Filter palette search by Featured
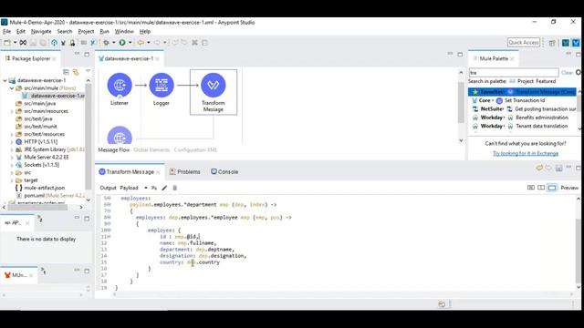Image resolution: width=584 pixels, height=328 pixels. tap(546, 81)
